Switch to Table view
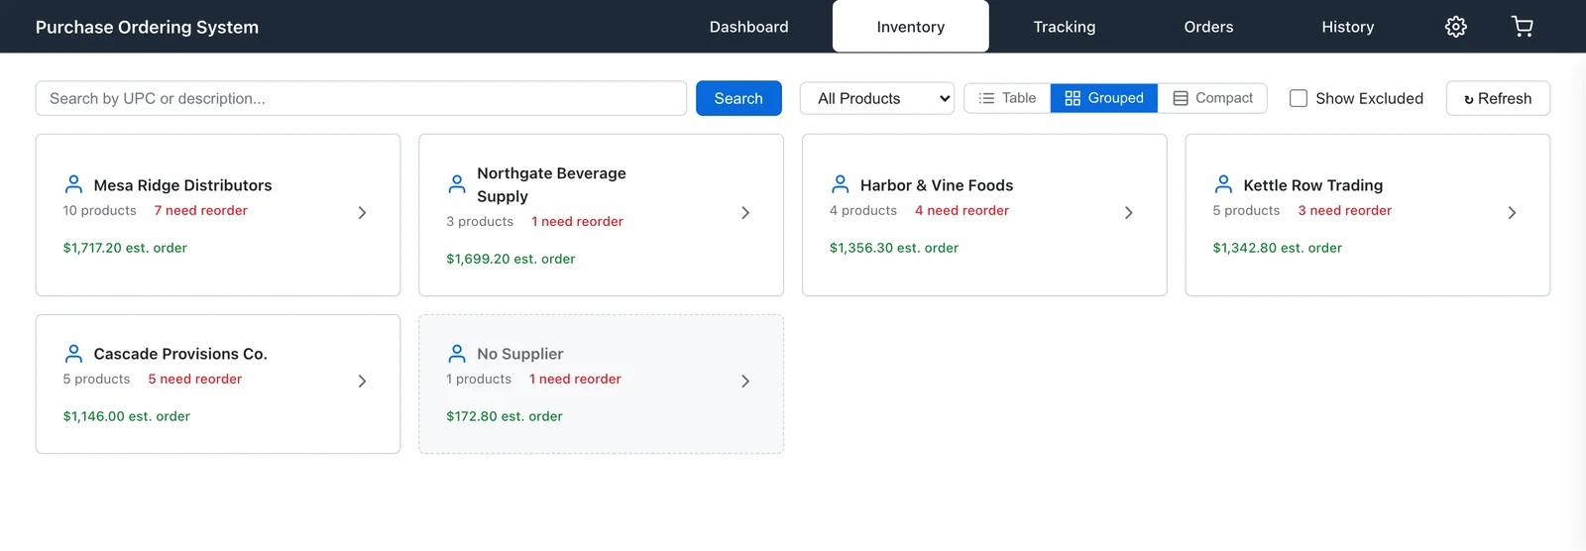Image resolution: width=1586 pixels, height=551 pixels. click(x=1007, y=98)
